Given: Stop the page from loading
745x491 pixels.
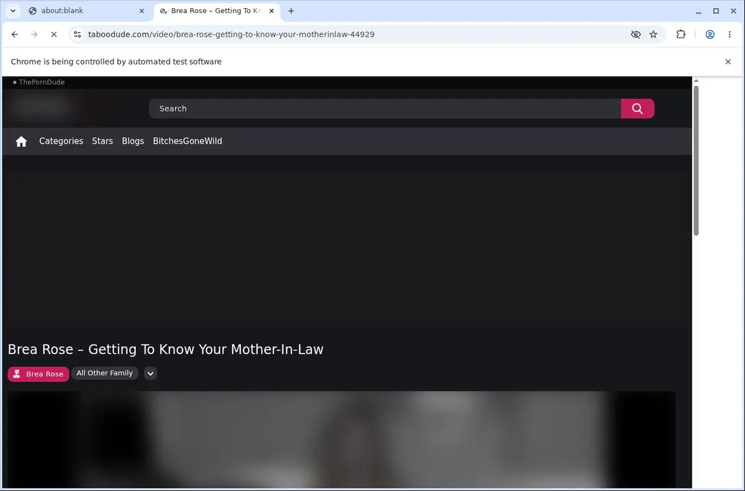Looking at the screenshot, I should coord(53,35).
